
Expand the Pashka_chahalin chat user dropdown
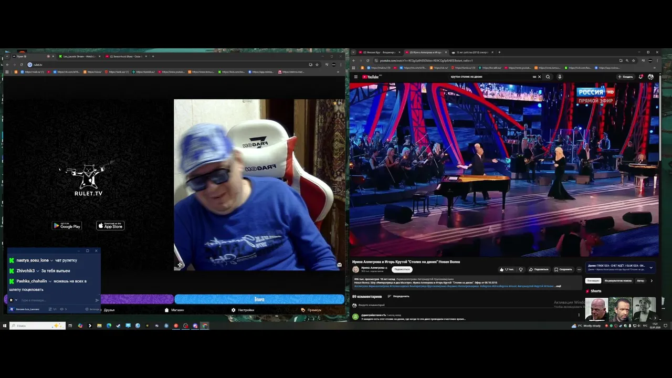pyautogui.click(x=50, y=281)
